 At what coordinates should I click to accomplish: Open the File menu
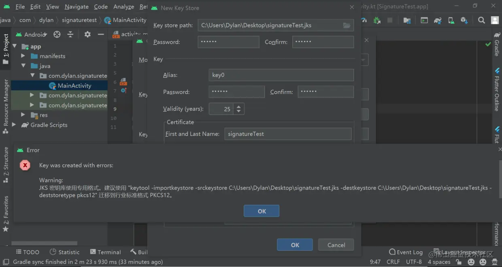click(20, 6)
